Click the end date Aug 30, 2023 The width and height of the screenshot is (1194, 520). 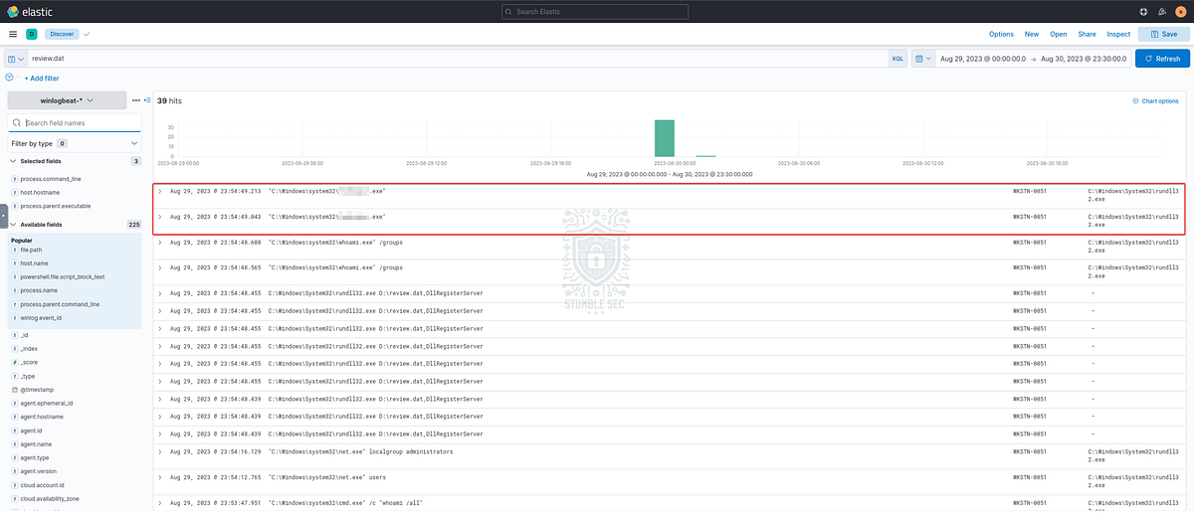(x=1085, y=59)
